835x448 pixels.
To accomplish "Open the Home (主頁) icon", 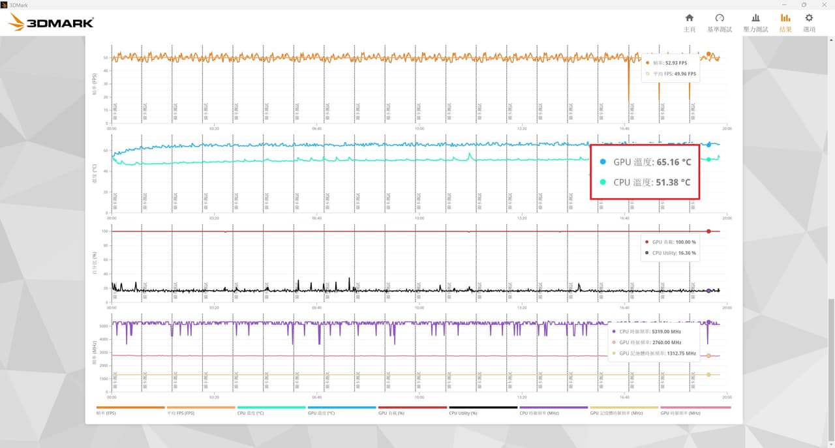I will (689, 23).
